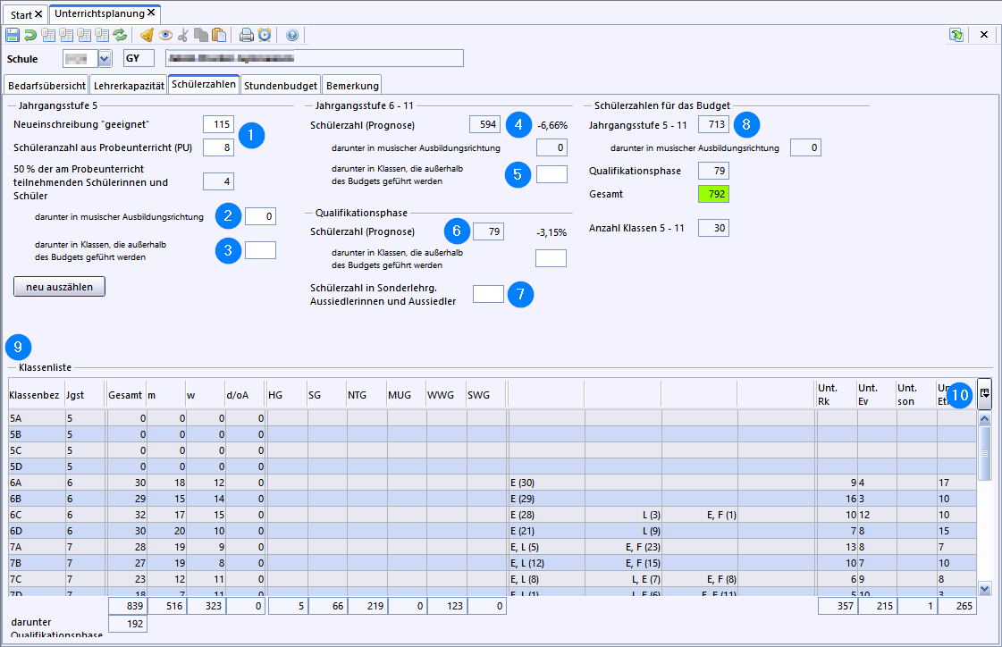
Task: Click the neu auszählen button
Action: (59, 287)
